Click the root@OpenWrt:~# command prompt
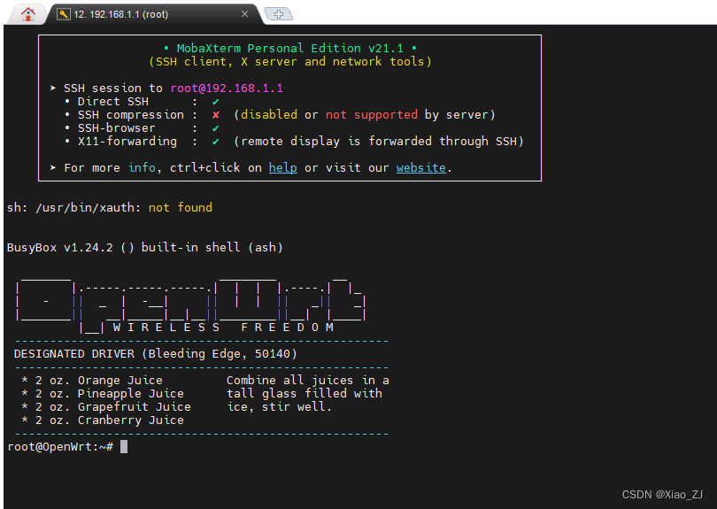Screen dimensions: 717x509 (x=60, y=447)
